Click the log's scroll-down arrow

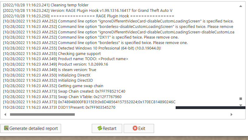coord(241,105)
